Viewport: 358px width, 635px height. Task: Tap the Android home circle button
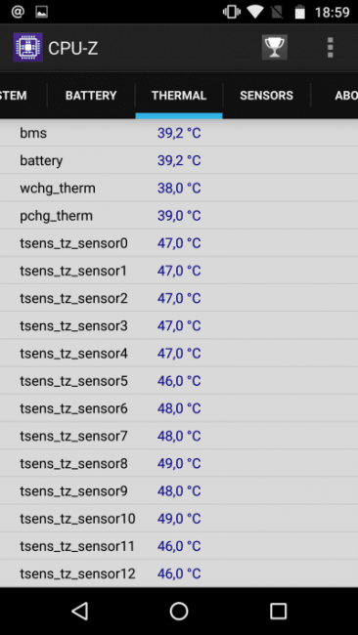pos(179,612)
